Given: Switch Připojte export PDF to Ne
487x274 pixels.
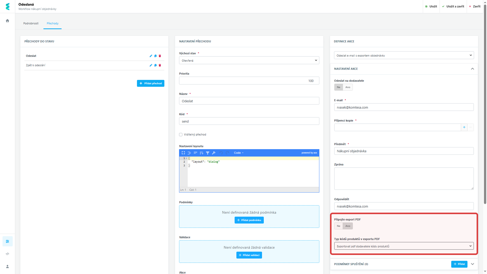Looking at the screenshot, I should (x=338, y=226).
